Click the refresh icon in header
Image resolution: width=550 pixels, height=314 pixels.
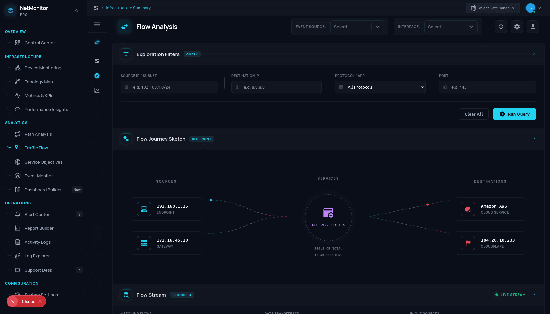coord(501,27)
